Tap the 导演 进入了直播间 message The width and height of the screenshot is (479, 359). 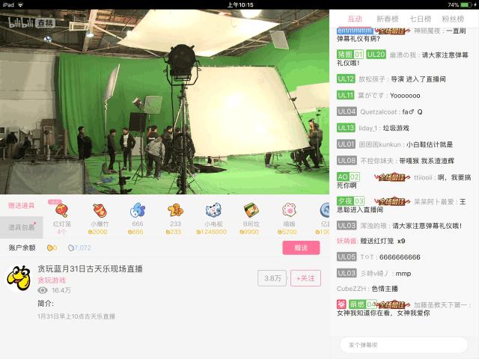391,79
